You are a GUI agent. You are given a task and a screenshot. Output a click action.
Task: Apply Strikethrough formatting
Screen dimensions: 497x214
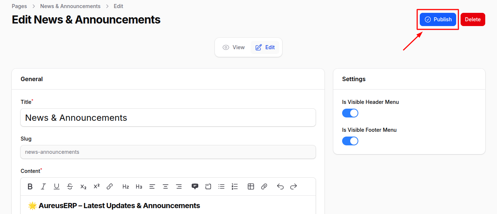coord(70,186)
